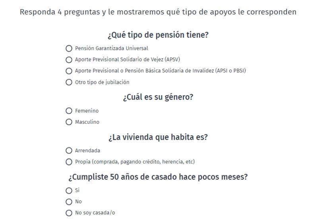Select Pensión Garantizada Universal radio button
The width and height of the screenshot is (318, 219).
(69, 48)
